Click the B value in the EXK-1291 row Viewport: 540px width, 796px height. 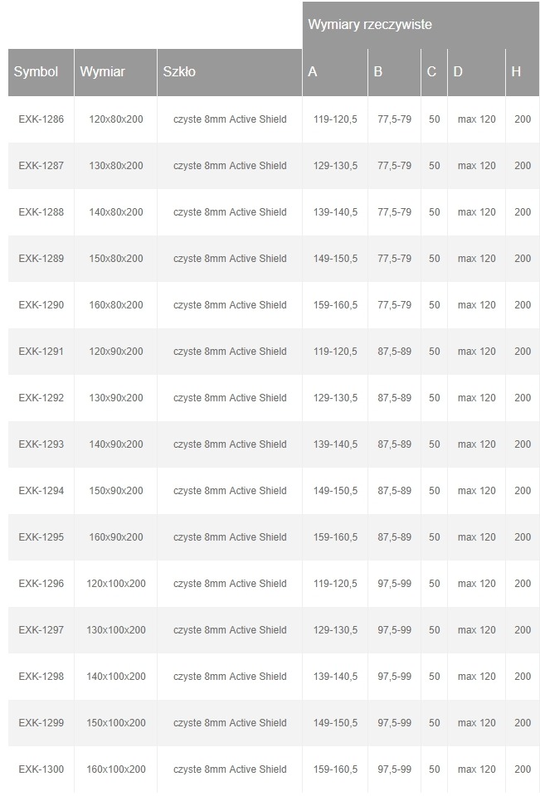(x=394, y=352)
